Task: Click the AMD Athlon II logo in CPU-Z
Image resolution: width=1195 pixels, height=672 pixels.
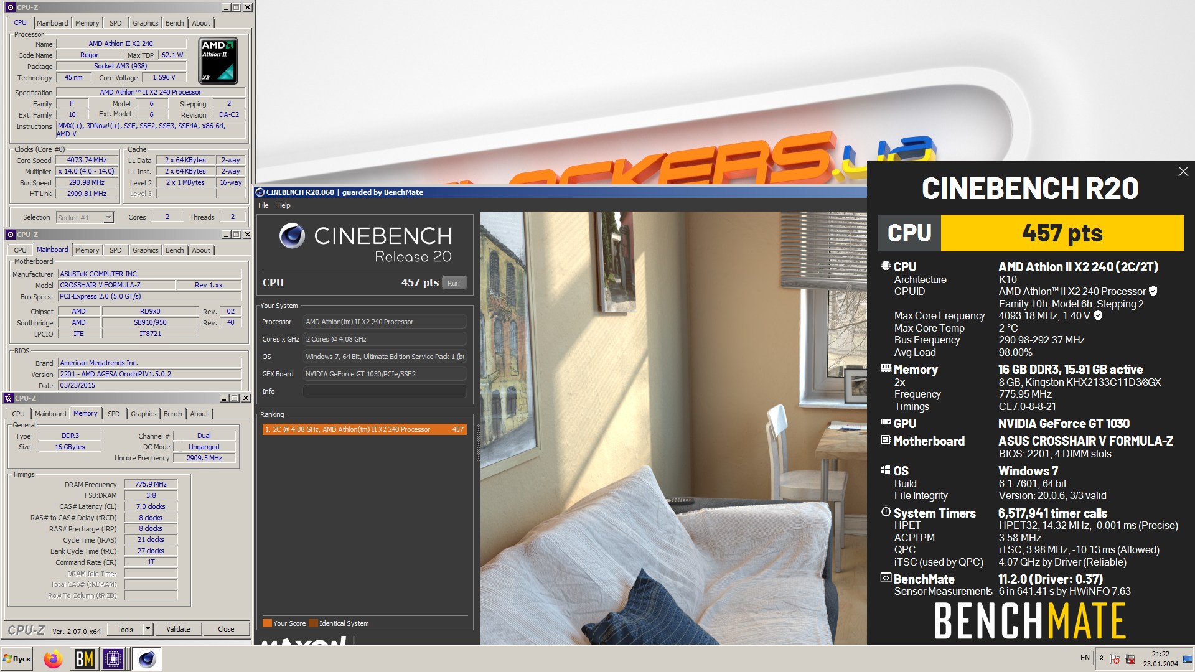Action: pos(218,61)
